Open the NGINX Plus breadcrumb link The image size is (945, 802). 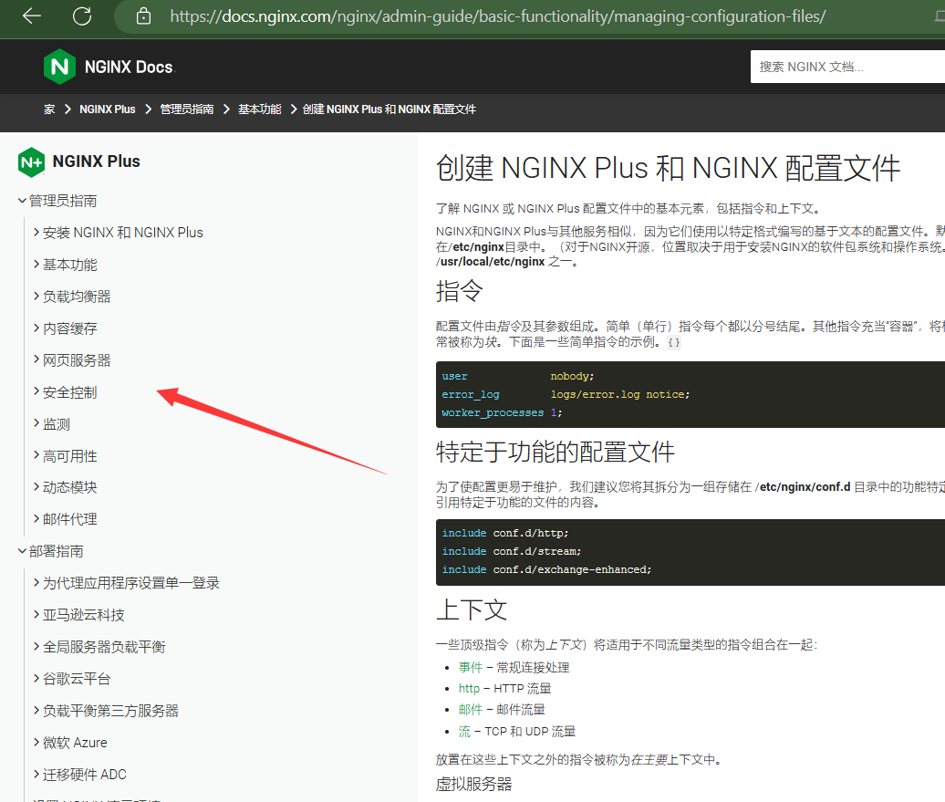point(108,109)
